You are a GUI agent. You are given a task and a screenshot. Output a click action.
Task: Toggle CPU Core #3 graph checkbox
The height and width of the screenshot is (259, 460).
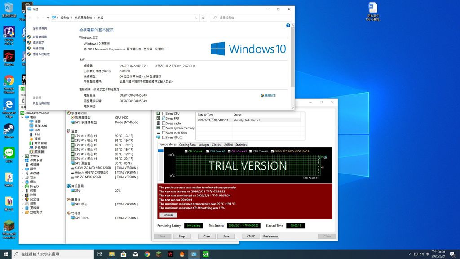[x=229, y=151]
